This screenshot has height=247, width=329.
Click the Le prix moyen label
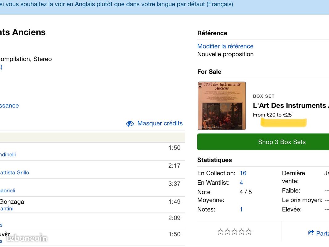[x=302, y=200]
